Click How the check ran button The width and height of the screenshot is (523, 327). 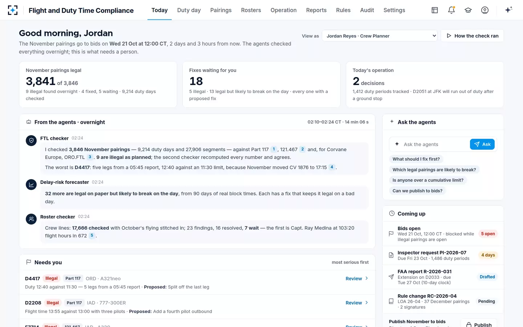pos(472,36)
